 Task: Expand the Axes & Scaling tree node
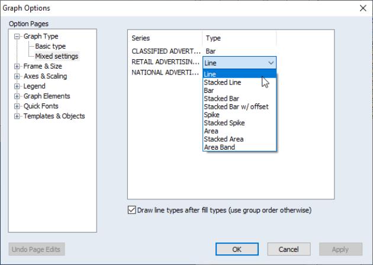pos(18,76)
